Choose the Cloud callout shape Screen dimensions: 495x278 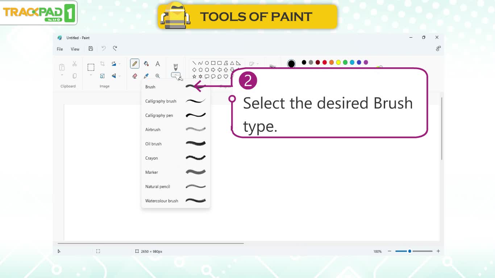point(219,76)
